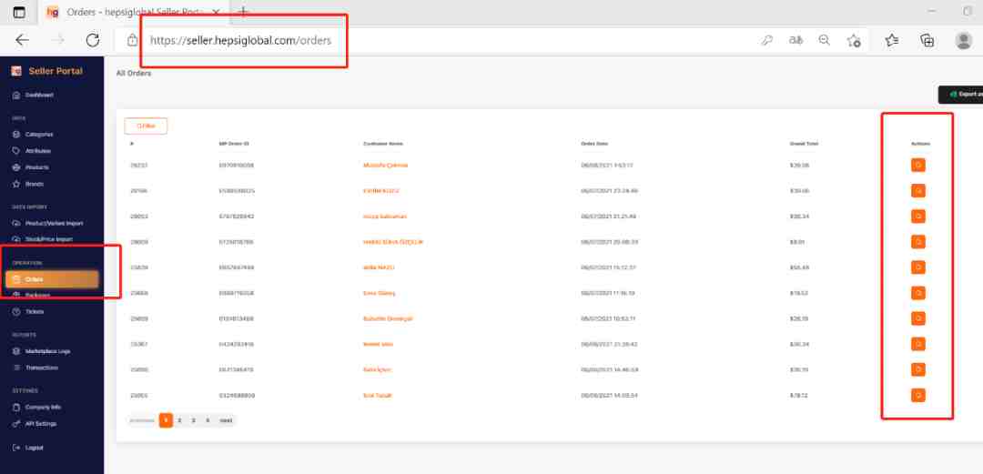Open browser Collections
The image size is (983, 474).
[x=927, y=40]
